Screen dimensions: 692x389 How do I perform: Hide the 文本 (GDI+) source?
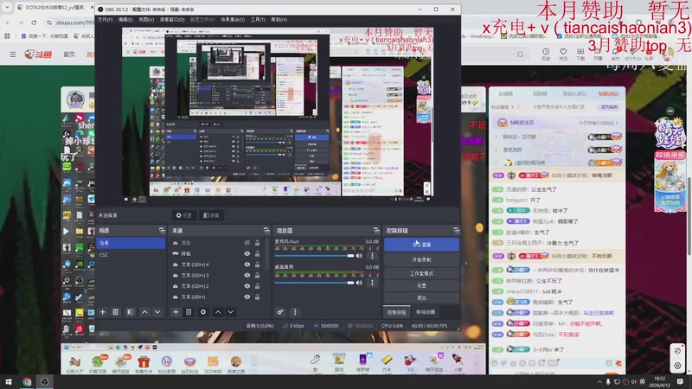coord(247,297)
